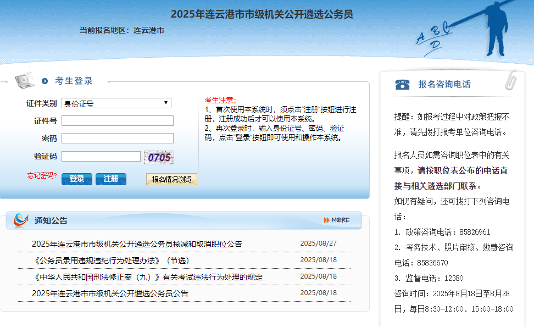This screenshot has height=327, width=534.
Task: Open 公务员录用违规违纪行为处理办法 notice
Action: (110, 261)
